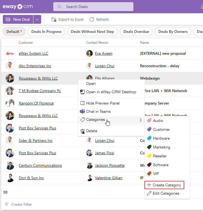The height and width of the screenshot is (211, 203).
Task: Choose Edit Categories option
Action: 167,193
